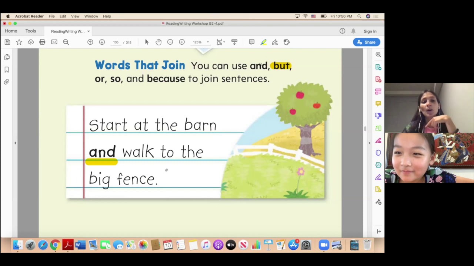The width and height of the screenshot is (474, 266).
Task: Close the ReadingWriting document tab
Action: 89,31
